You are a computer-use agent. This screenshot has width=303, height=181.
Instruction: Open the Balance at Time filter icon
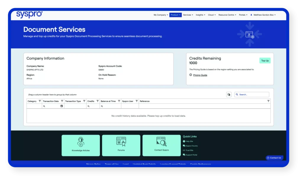119,101
